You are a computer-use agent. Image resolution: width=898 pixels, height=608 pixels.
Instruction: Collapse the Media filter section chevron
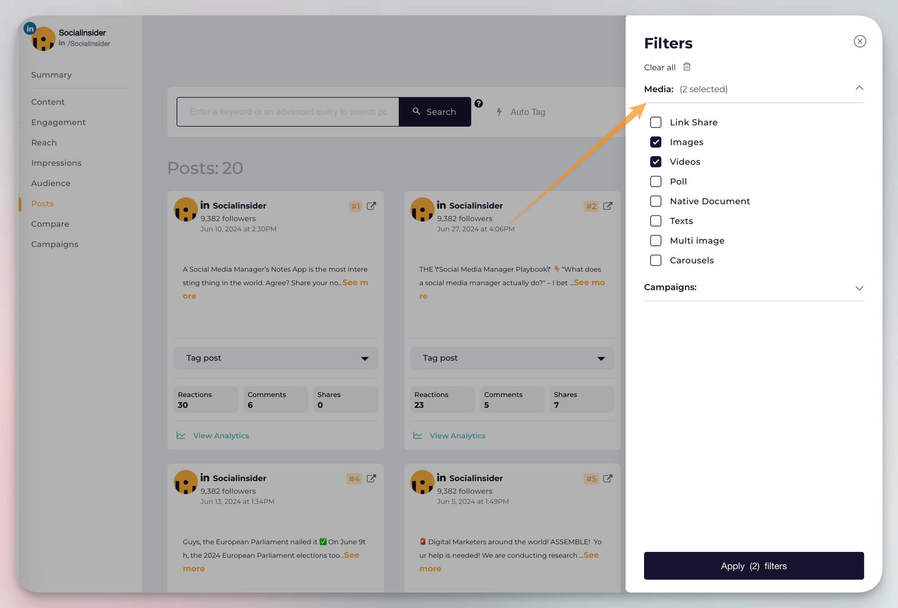[859, 88]
